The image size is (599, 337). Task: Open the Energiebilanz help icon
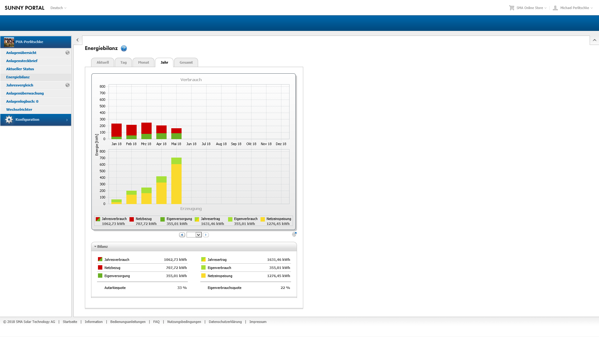click(124, 48)
